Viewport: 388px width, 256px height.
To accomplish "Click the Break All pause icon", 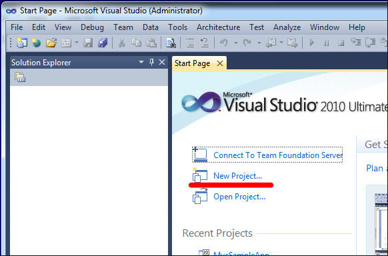I will [x=327, y=43].
